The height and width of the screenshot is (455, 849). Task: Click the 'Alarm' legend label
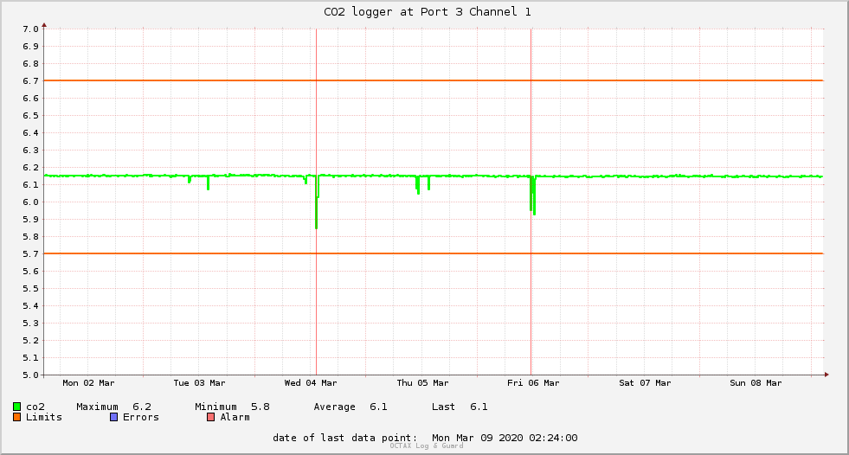click(x=235, y=417)
